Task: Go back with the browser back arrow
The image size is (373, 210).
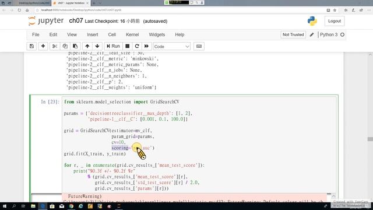Action: (x=4, y=10)
